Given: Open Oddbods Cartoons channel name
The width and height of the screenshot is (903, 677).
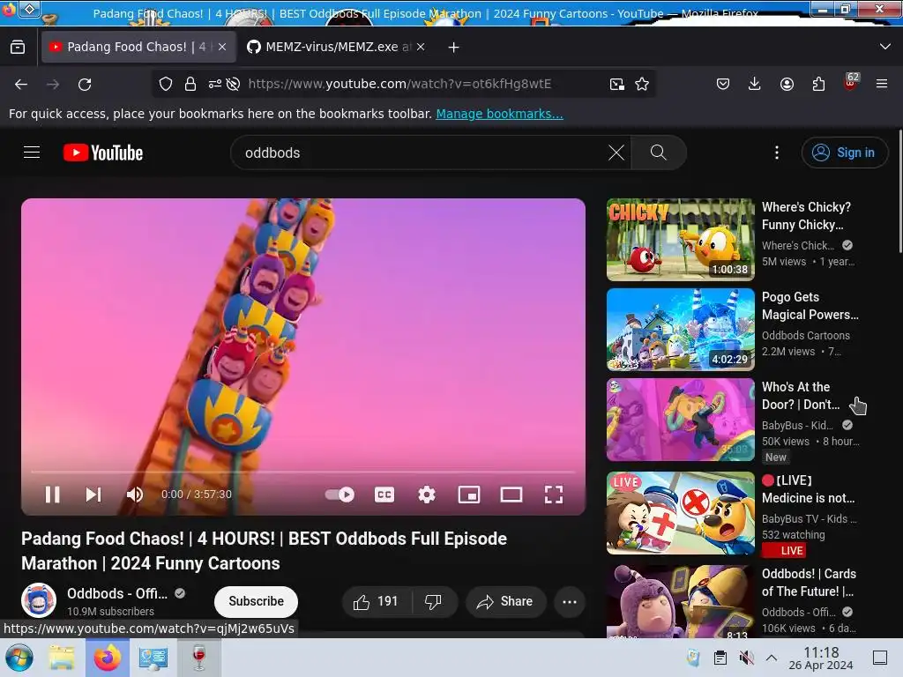Looking at the screenshot, I should coord(806,335).
